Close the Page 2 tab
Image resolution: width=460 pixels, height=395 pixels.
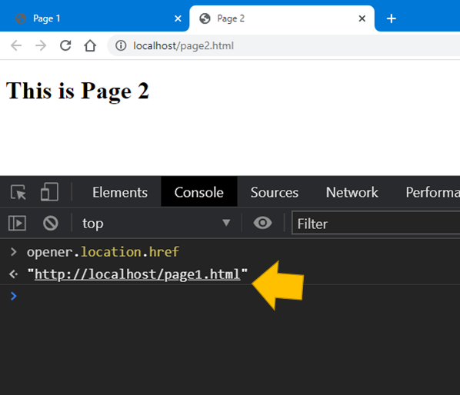[362, 18]
